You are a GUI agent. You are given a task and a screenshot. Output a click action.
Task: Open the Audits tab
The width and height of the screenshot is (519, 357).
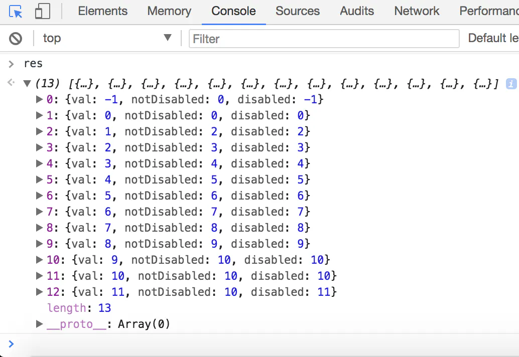pyautogui.click(x=357, y=11)
